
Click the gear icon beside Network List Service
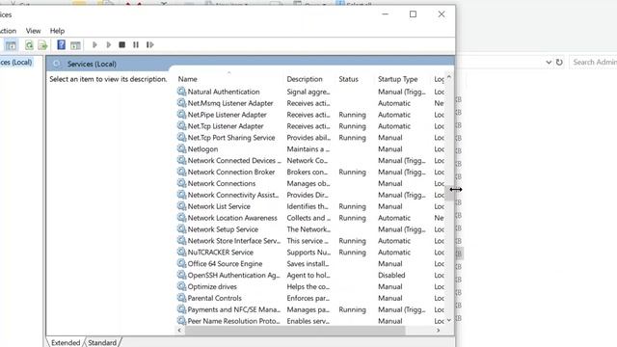coord(181,205)
